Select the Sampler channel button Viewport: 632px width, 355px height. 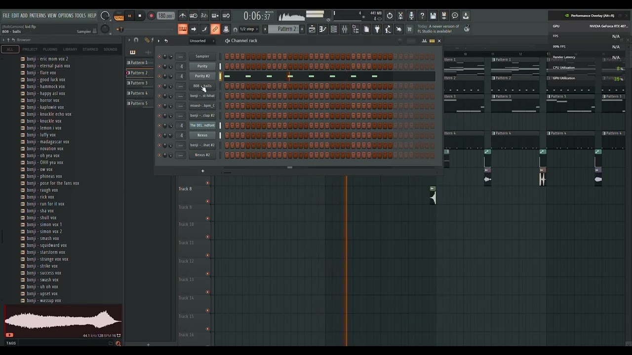point(202,56)
